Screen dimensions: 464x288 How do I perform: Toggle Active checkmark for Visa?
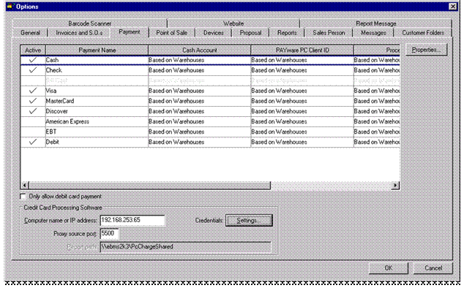(33, 91)
